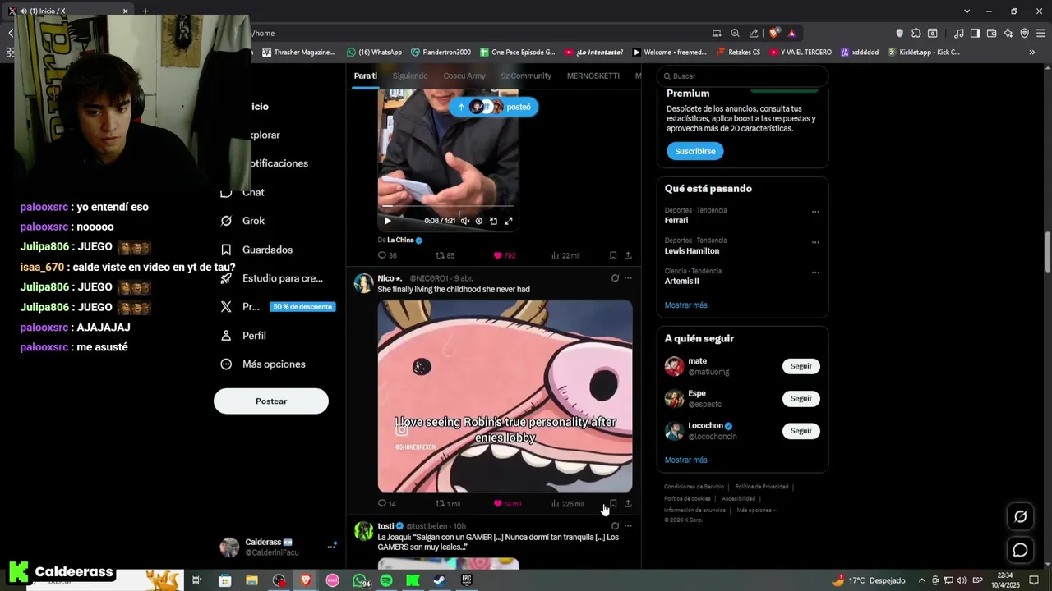
Task: Toggle the browser sidebar panel
Action: point(975,33)
